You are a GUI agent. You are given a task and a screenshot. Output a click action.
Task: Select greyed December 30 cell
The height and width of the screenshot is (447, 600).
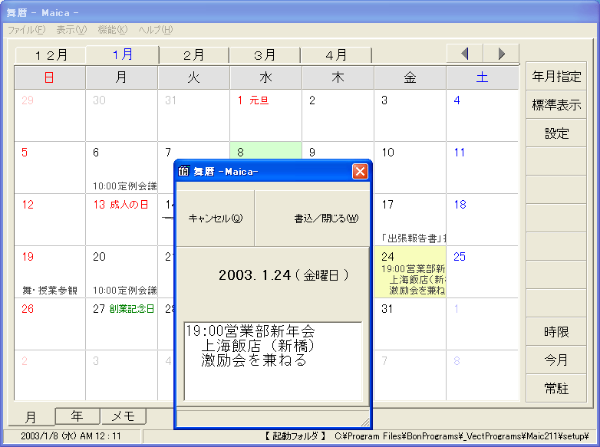point(122,115)
